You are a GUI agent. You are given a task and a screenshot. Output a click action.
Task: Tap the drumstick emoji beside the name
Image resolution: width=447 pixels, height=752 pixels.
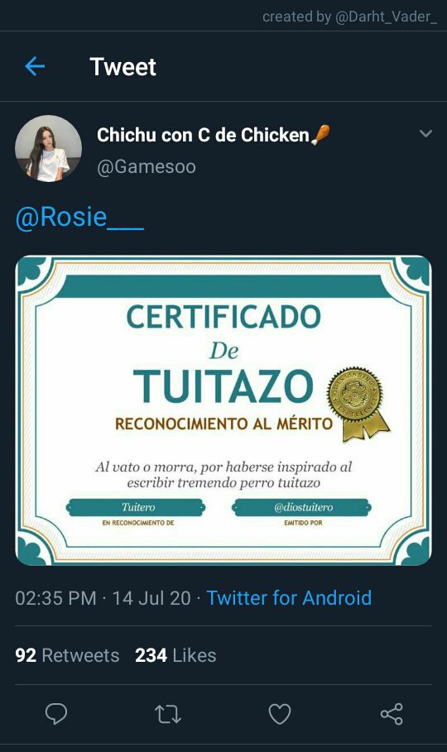(320, 135)
